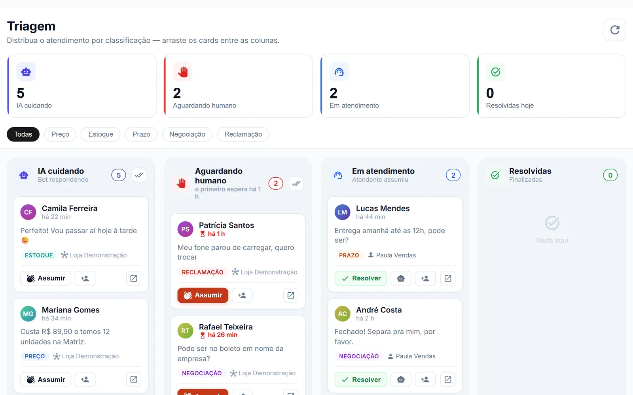Click double-check icon in Aguardando humano column

(296, 183)
